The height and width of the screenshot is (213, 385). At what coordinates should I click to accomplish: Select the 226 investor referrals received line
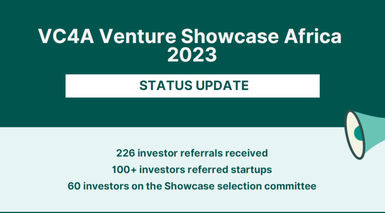[x=192, y=153]
